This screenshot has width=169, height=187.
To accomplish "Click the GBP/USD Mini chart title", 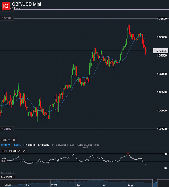I will pos(27,4).
